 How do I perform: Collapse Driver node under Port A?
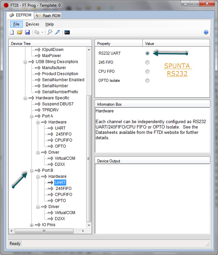(38, 153)
